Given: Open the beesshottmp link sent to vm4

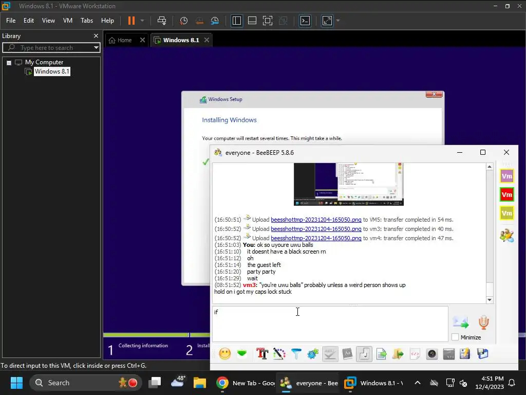Looking at the screenshot, I should 316,238.
